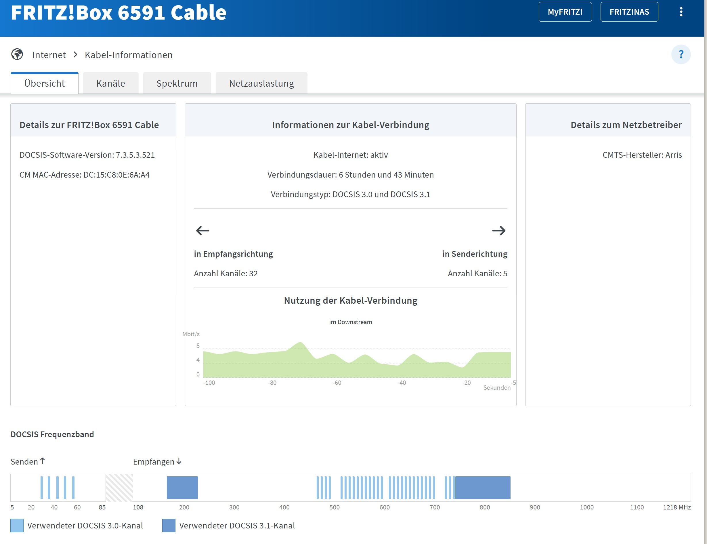
Task: Click the right arrow above Senderichtung
Action: [x=499, y=231]
